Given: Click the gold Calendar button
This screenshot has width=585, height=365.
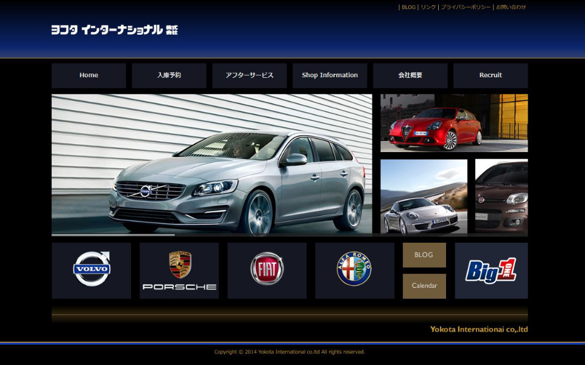Looking at the screenshot, I should point(424,286).
